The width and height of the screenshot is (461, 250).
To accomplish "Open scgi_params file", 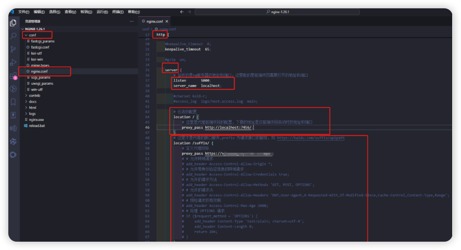I will [79, 77].
